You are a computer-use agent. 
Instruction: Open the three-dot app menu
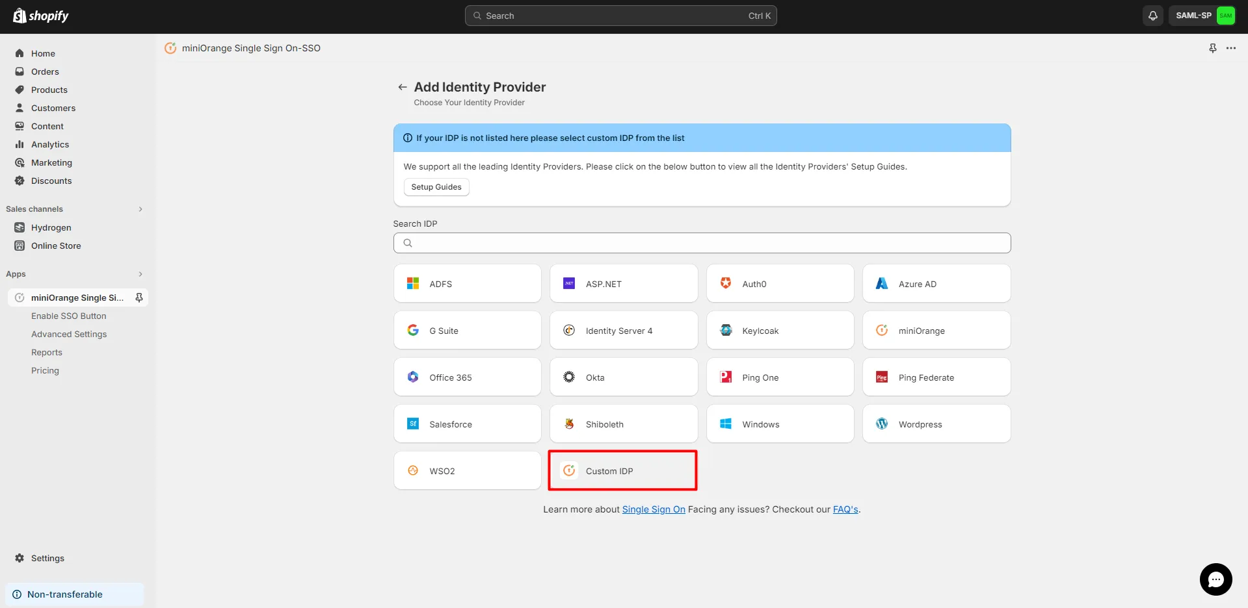(x=1231, y=48)
